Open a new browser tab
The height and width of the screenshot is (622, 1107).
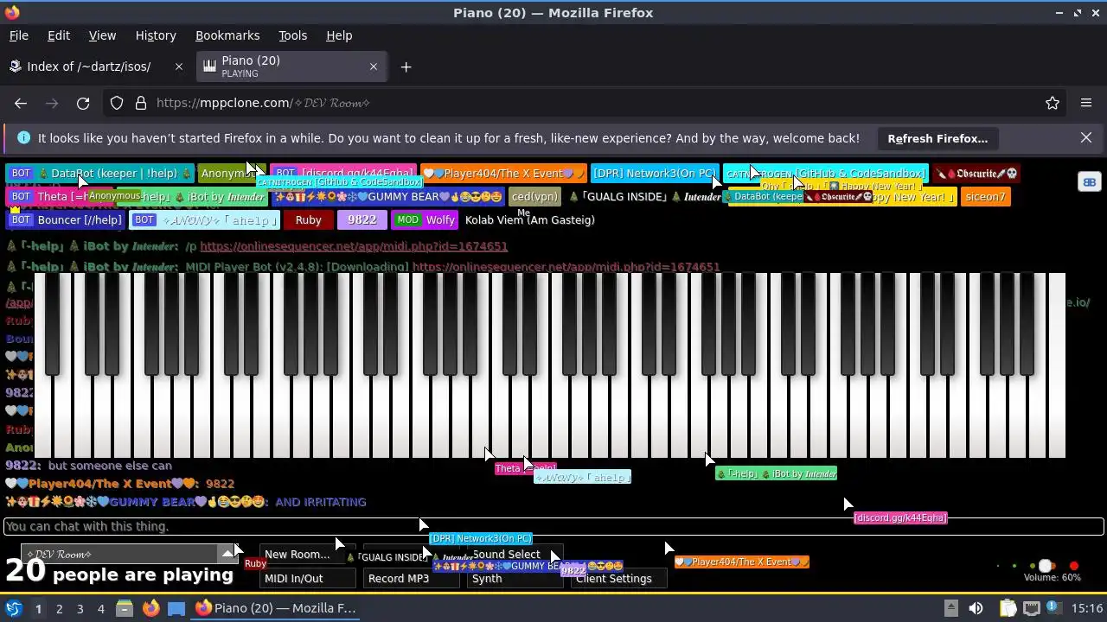[406, 67]
